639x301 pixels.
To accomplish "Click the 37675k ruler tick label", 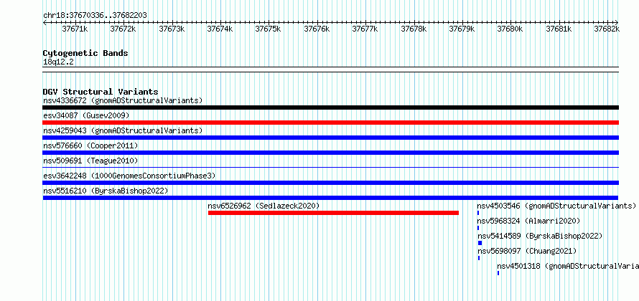I will click(268, 29).
